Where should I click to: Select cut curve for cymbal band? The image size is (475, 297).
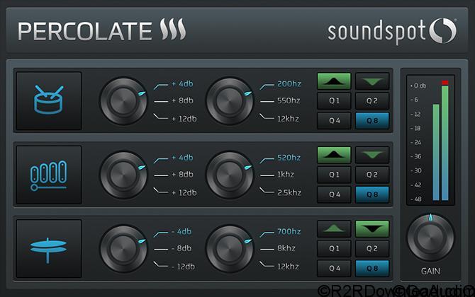tap(372, 228)
